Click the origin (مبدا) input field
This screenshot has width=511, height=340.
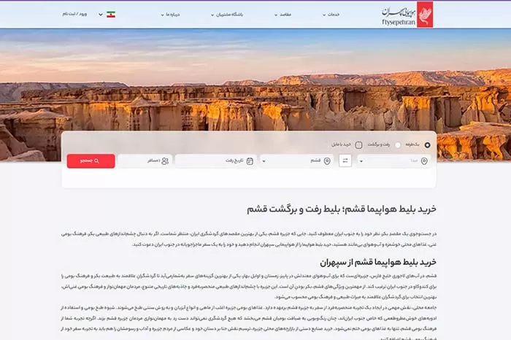pyautogui.click(x=393, y=161)
